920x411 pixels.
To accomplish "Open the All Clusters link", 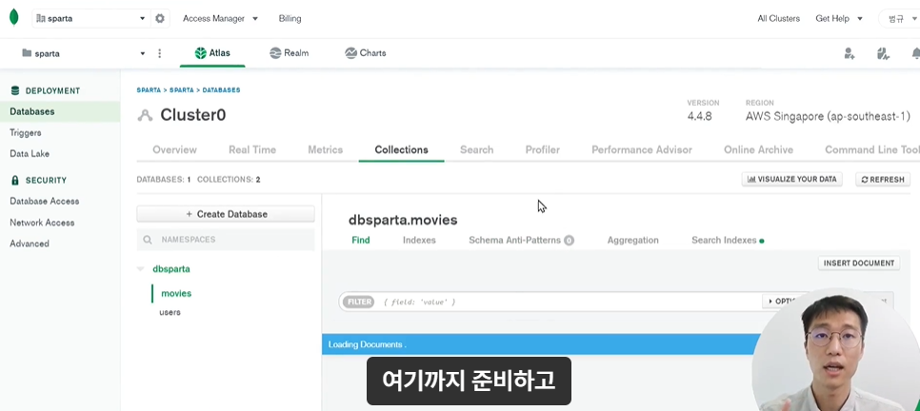I will pos(779,18).
